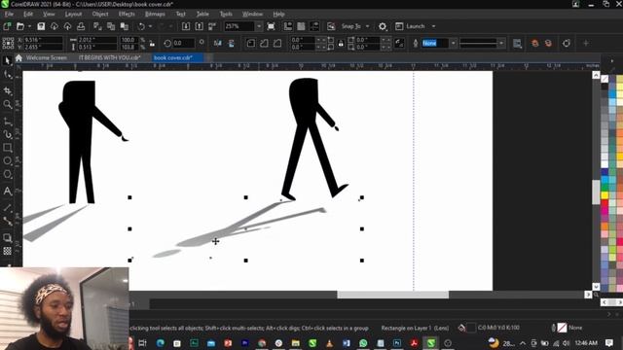This screenshot has height=350, width=623.
Task: Click the X position field
Action: point(43,40)
